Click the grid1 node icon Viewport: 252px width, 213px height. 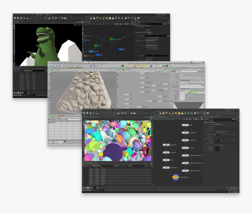coord(185,125)
